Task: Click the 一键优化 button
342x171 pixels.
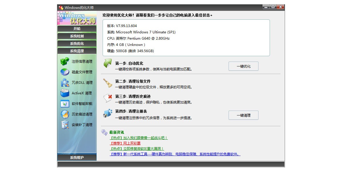Action: click(243, 66)
